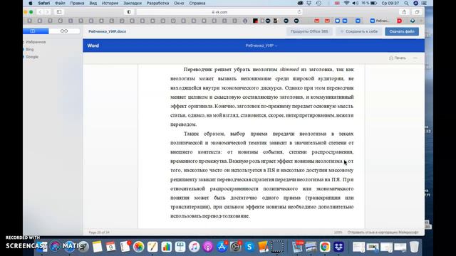Open Google Chrome in the Dock
The width and height of the screenshot is (456, 256).
pyautogui.click(x=325, y=247)
